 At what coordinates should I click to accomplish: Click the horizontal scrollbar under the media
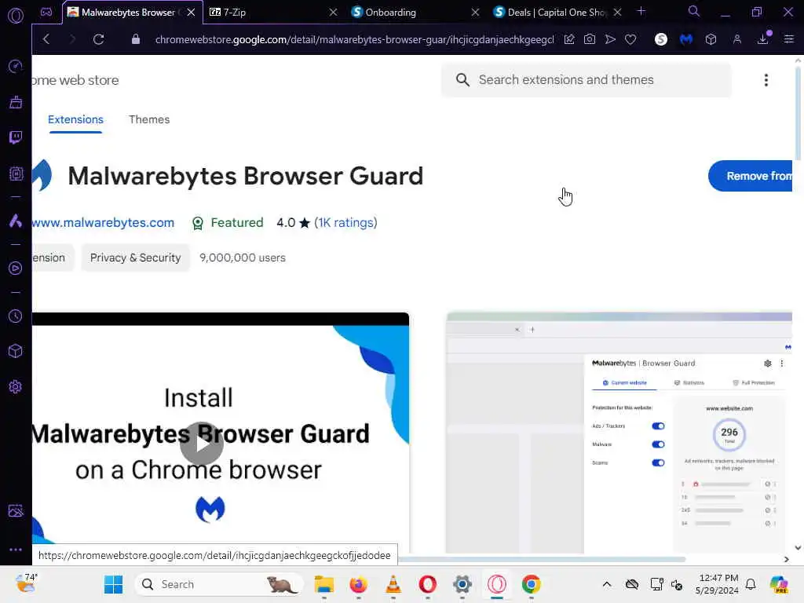point(541,559)
